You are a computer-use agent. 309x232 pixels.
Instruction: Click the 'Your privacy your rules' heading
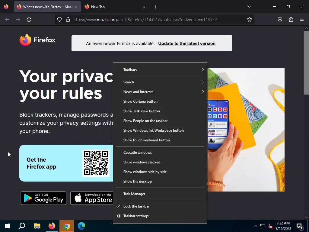(x=66, y=85)
